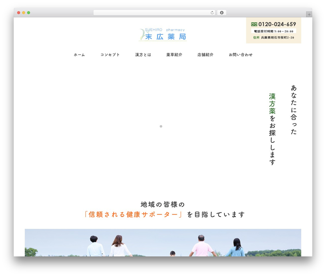Click the browser address bar field

(x=154, y=13)
